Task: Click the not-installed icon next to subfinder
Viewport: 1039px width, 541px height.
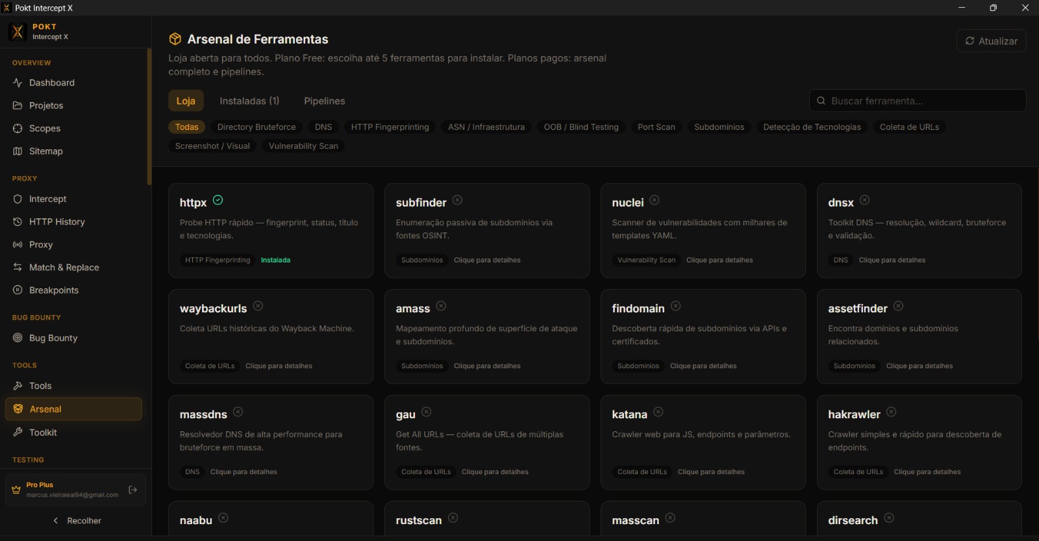Action: point(458,200)
